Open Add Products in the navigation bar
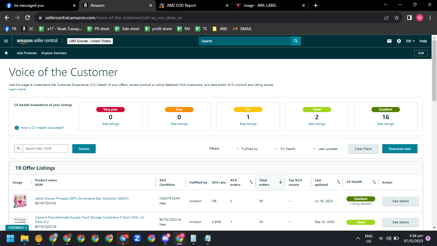 (27, 53)
